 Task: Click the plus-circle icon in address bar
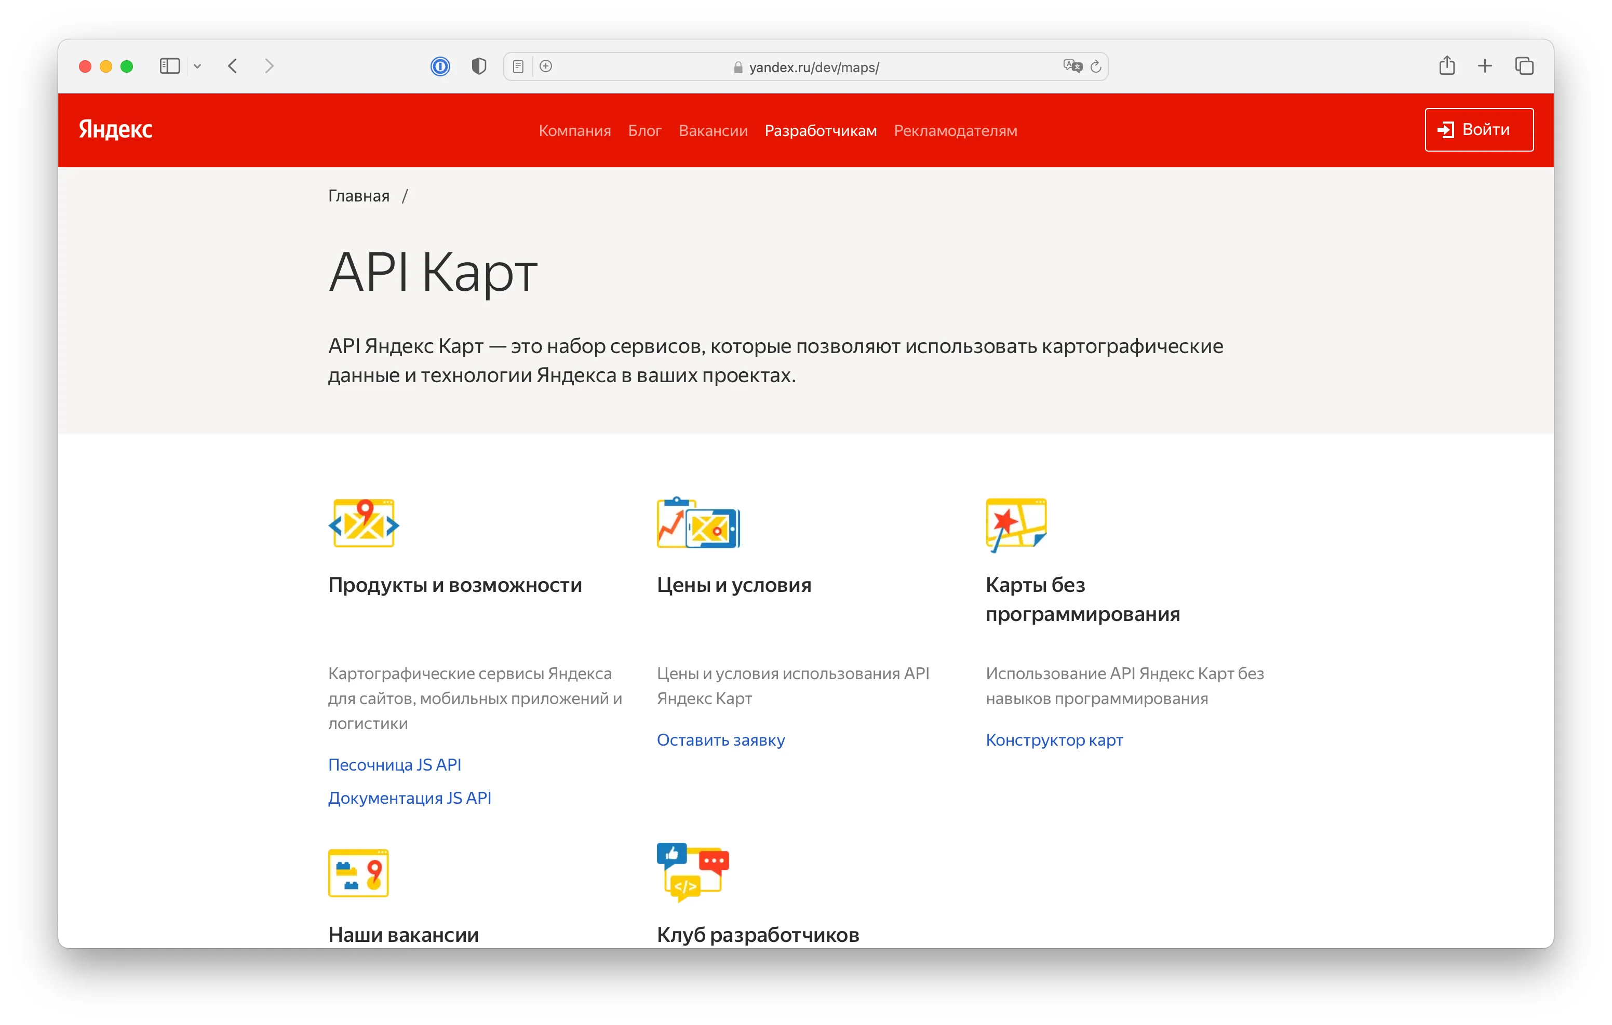pyautogui.click(x=546, y=66)
